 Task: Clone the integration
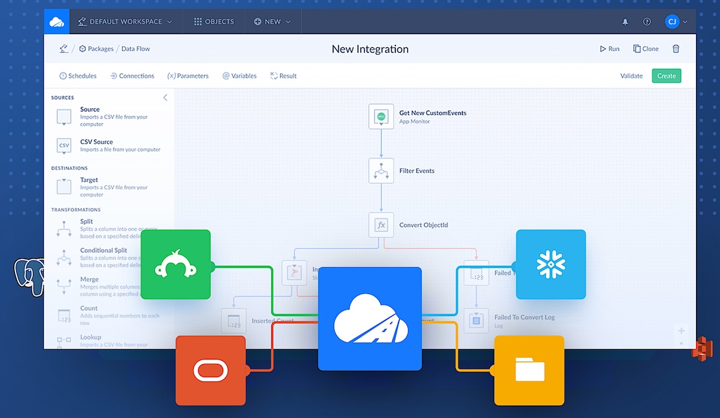[x=646, y=49]
